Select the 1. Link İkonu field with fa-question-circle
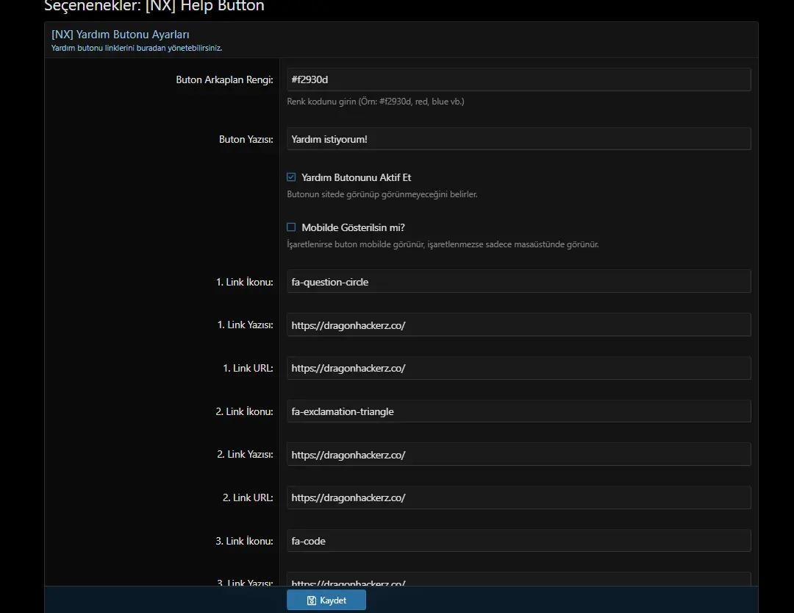Screen dimensions: 794x613 pos(518,281)
